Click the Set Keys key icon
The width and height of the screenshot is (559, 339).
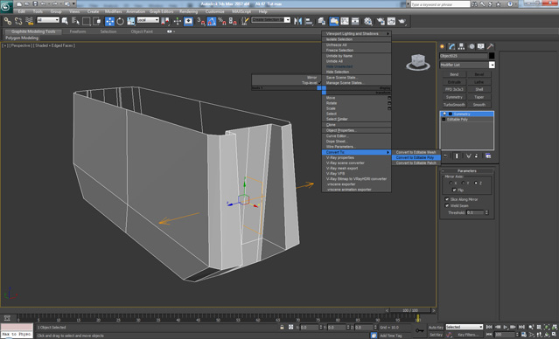click(420, 330)
